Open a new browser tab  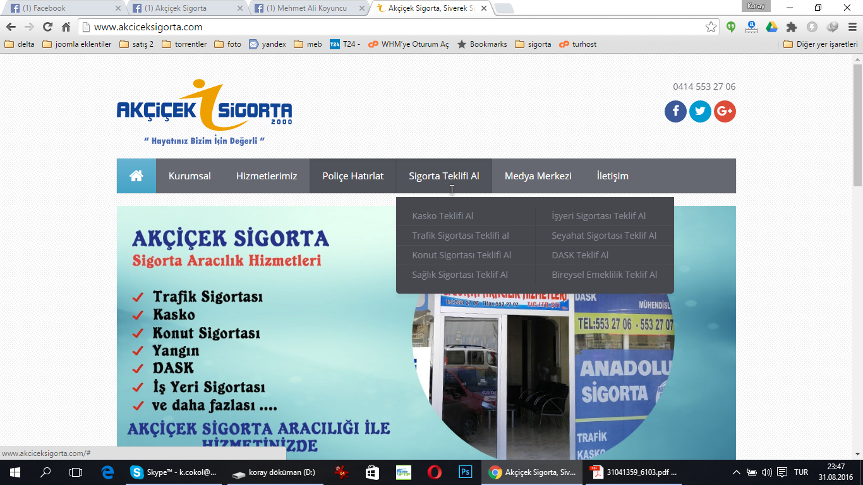(504, 8)
